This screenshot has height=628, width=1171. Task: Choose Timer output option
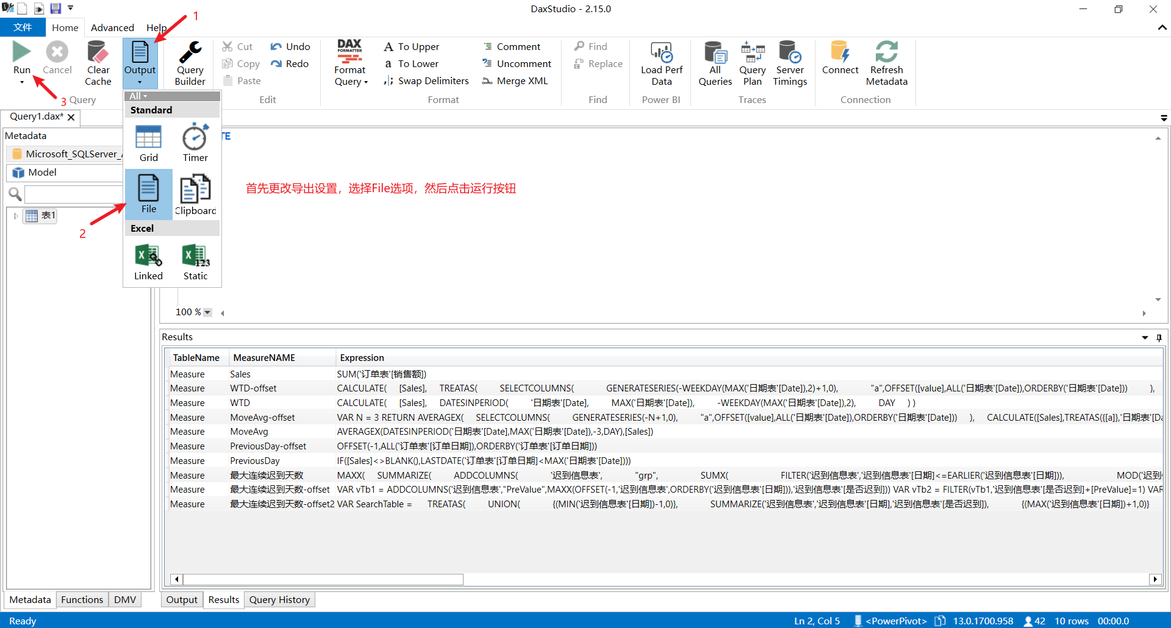(x=195, y=144)
